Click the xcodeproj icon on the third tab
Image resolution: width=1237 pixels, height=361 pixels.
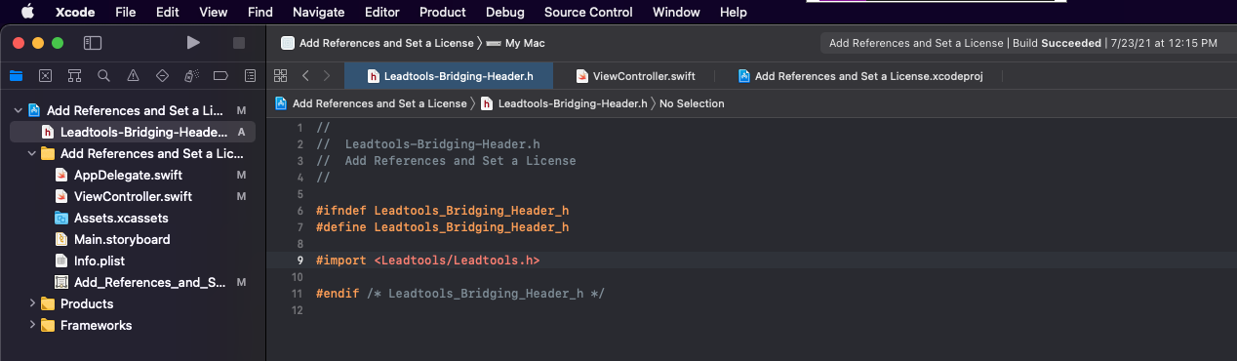pos(744,75)
